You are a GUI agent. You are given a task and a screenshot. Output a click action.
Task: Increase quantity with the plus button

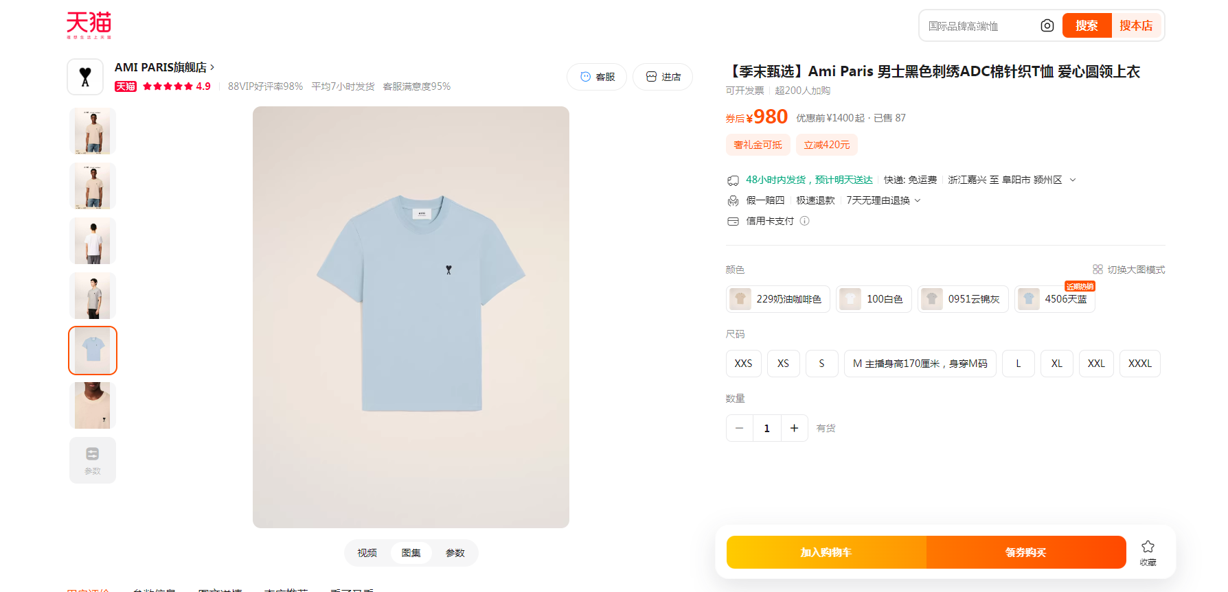pyautogui.click(x=794, y=428)
